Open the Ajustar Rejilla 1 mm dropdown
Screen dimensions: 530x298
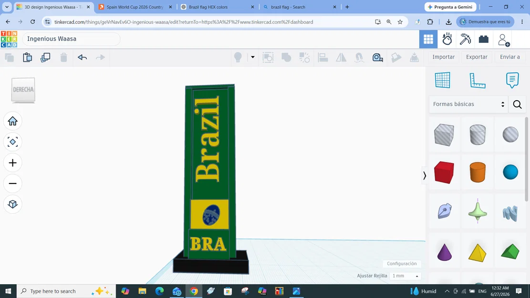(x=405, y=276)
